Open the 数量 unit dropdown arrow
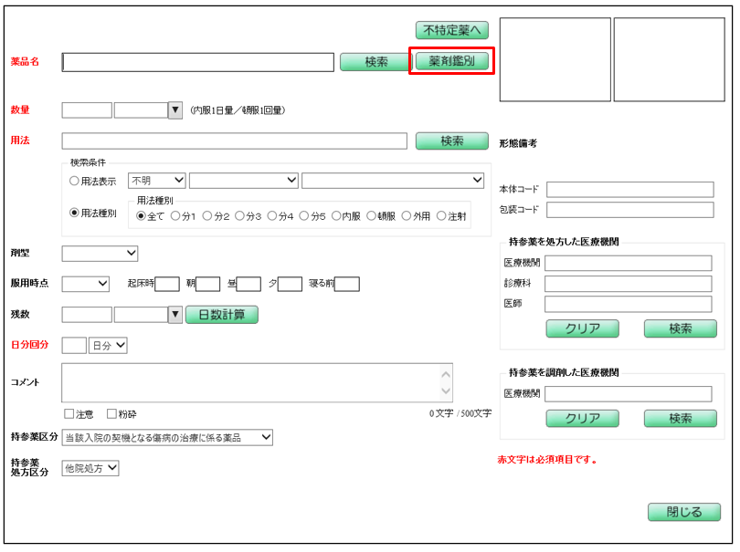This screenshot has width=740, height=552. (x=175, y=110)
